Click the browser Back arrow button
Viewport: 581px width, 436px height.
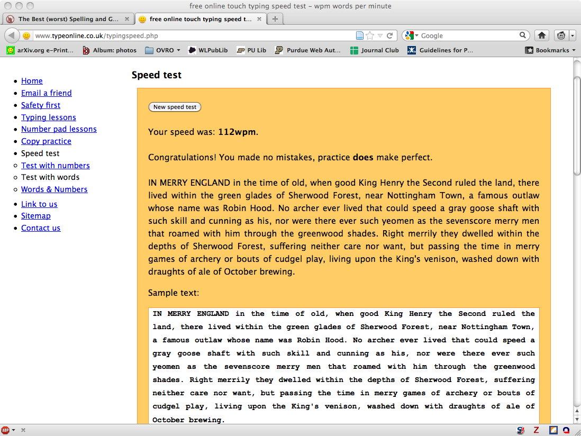point(12,35)
